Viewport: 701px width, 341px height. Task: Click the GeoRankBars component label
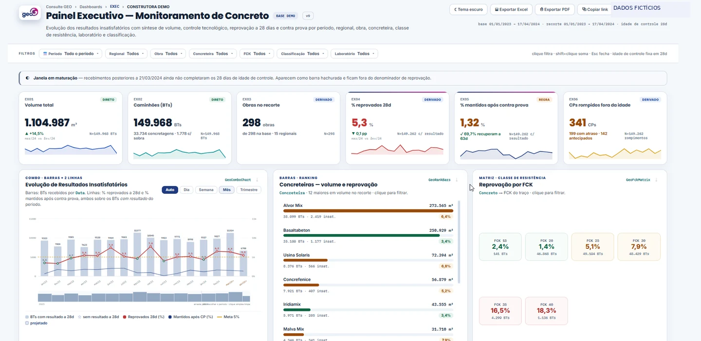(x=439, y=180)
